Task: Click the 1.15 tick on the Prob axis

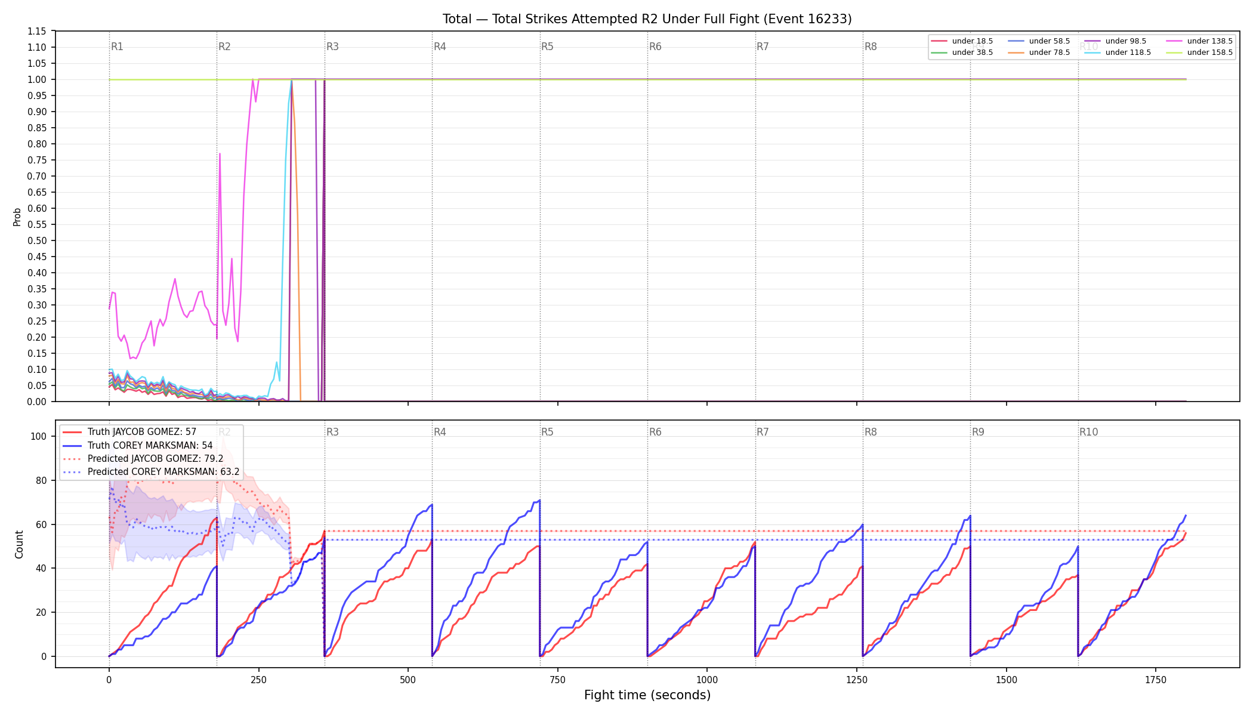Action: click(37, 31)
